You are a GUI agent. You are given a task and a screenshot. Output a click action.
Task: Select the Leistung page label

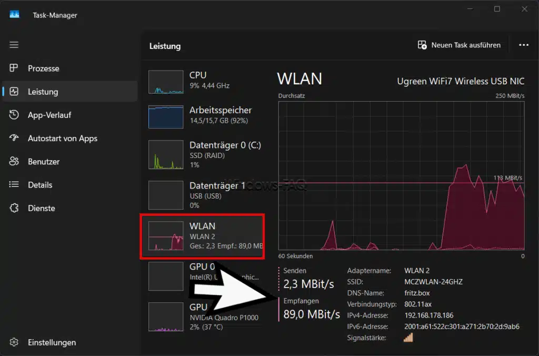[x=43, y=92]
